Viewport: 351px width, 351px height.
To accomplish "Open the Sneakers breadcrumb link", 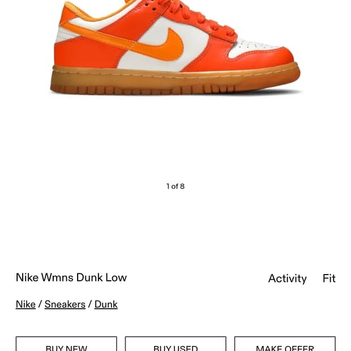I will click(x=65, y=304).
